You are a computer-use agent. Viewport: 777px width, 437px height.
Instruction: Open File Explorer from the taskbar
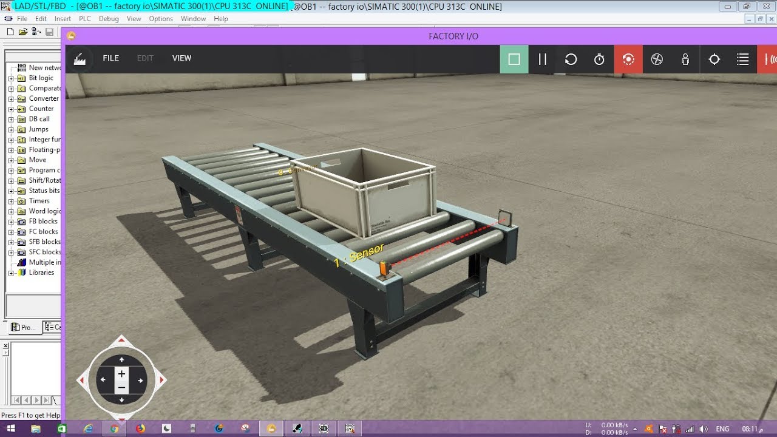pos(36,429)
